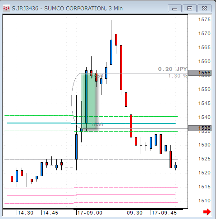Minimize the SUMCO chart window
The height and width of the screenshot is (219, 216).
click(x=175, y=9)
